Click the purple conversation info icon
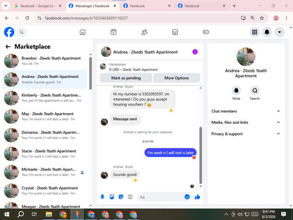The width and height of the screenshot is (293, 220). pyautogui.click(x=195, y=52)
